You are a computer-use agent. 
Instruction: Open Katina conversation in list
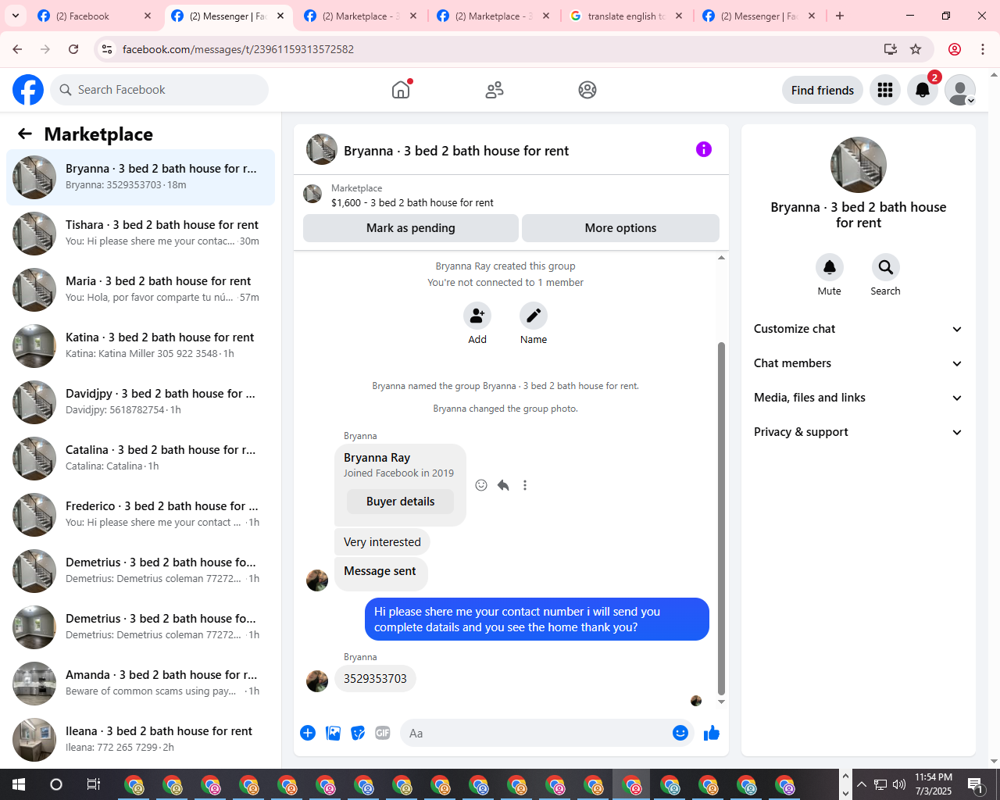(x=141, y=346)
